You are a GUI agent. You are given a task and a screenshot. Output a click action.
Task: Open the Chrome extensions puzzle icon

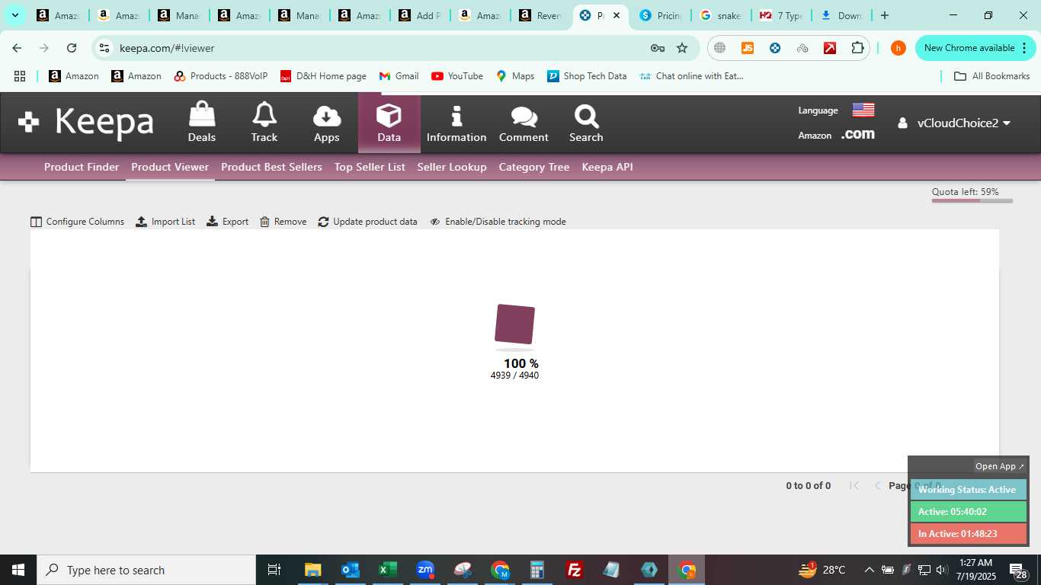coord(857,48)
